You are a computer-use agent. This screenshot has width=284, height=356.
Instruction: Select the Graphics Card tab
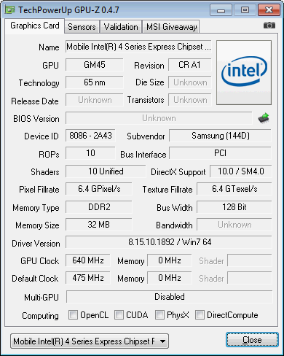[x=35, y=26]
